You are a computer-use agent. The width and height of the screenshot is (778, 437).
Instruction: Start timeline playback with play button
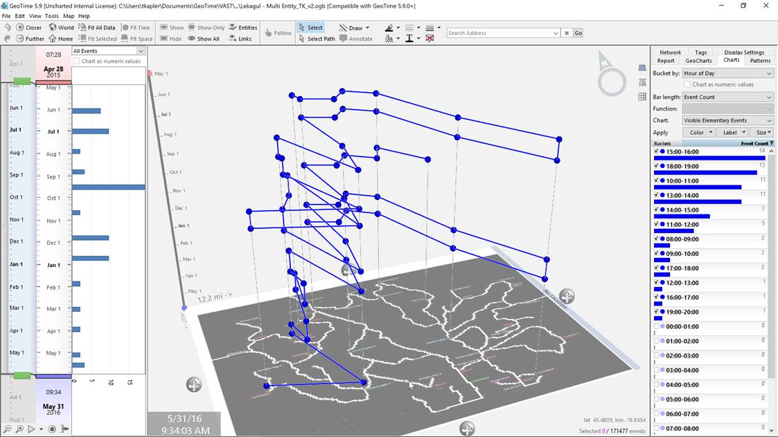(30, 429)
